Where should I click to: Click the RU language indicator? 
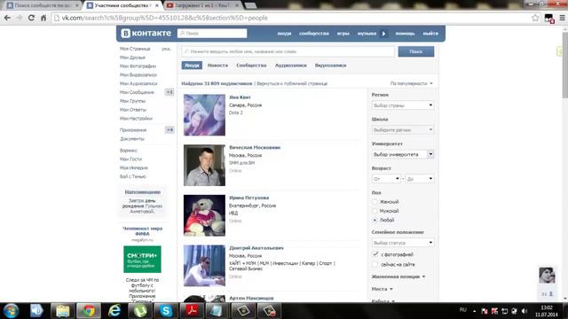pos(462,310)
